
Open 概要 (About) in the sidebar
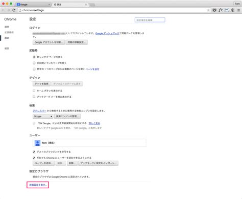[x=7, y=49]
